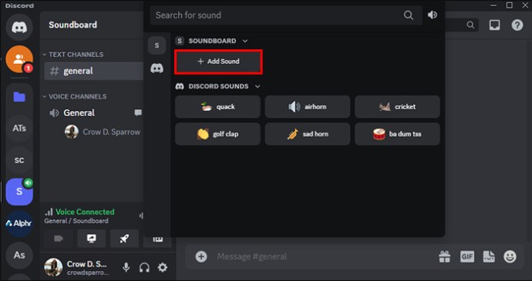Click the share screen icon
The width and height of the screenshot is (532, 281).
pyautogui.click(x=91, y=239)
